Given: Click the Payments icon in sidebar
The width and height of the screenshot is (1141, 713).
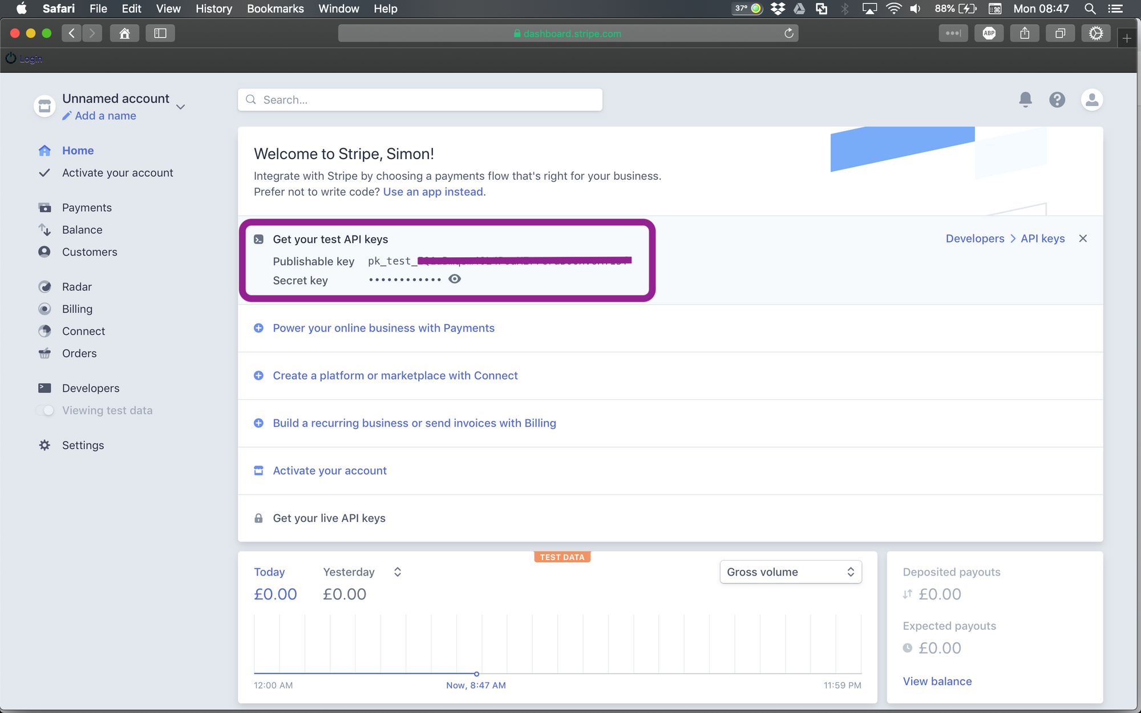Looking at the screenshot, I should point(44,208).
